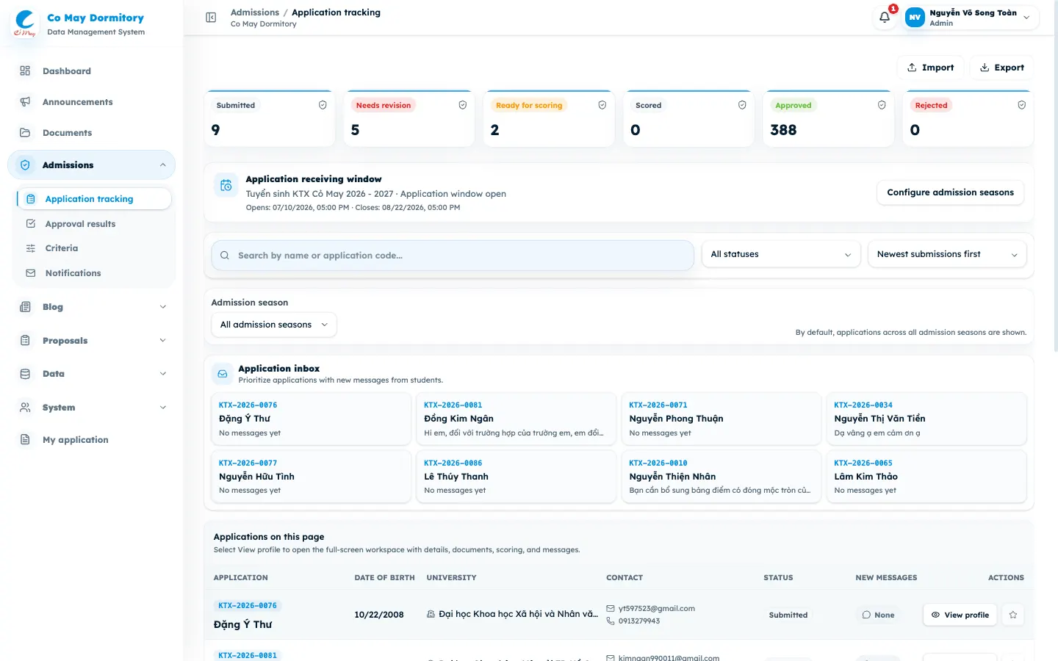This screenshot has height=661, width=1058.
Task: Open inbox card for Nguyễn Hữu Tình
Action: click(311, 477)
